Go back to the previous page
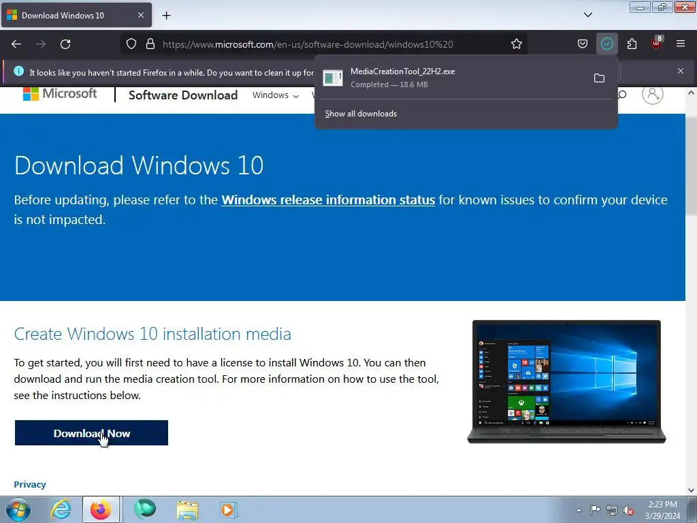 tap(16, 44)
